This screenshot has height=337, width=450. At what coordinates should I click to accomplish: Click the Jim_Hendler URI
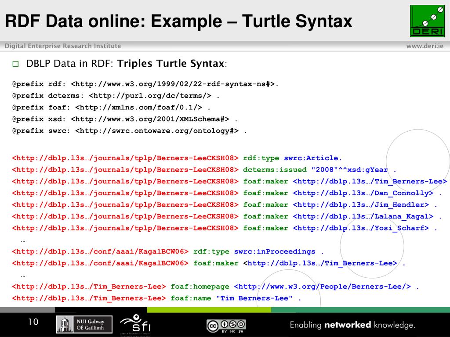point(361,205)
